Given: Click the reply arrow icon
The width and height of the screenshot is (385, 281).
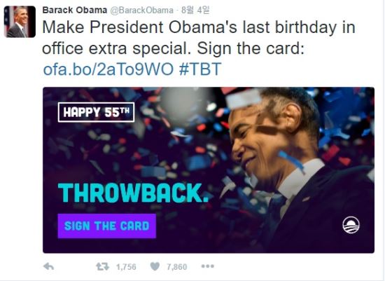Looking at the screenshot, I should click(48, 266).
